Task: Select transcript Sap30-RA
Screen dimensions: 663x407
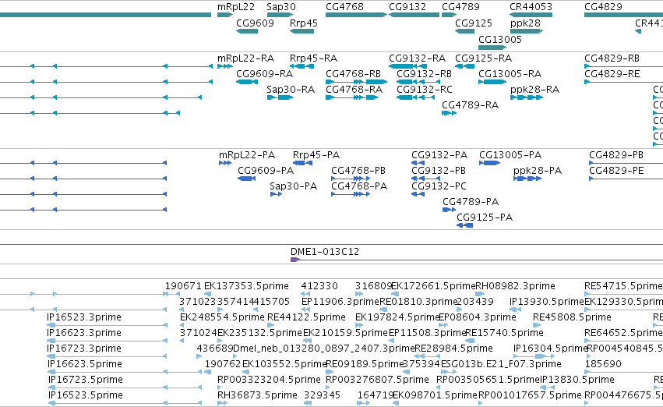Action: (291, 90)
